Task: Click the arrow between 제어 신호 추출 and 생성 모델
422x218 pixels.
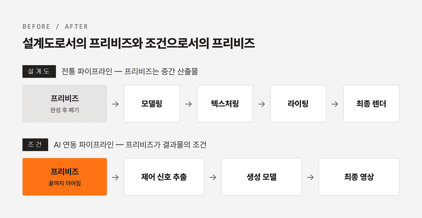Action: (213, 177)
